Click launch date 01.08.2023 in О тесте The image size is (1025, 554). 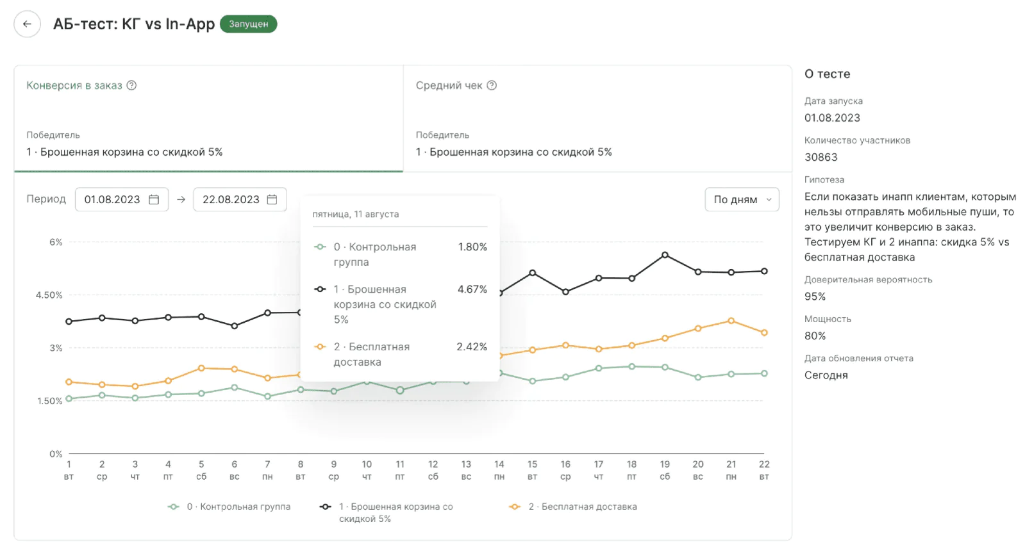click(x=832, y=118)
